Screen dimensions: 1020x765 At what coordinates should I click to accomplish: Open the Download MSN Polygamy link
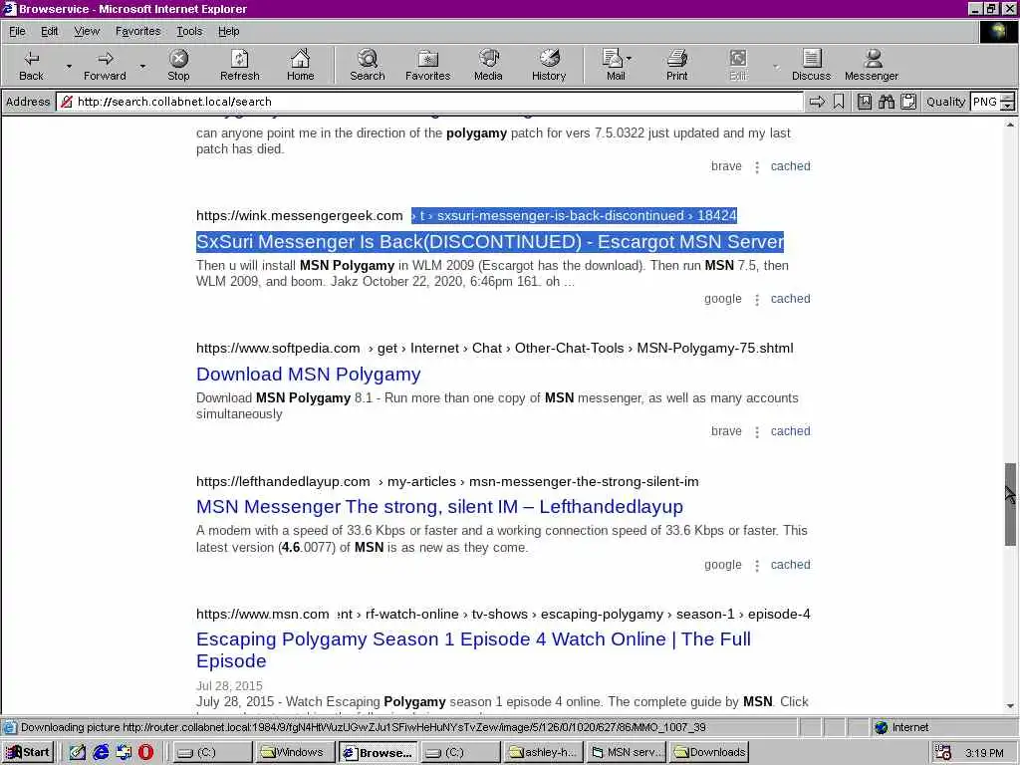click(x=309, y=375)
